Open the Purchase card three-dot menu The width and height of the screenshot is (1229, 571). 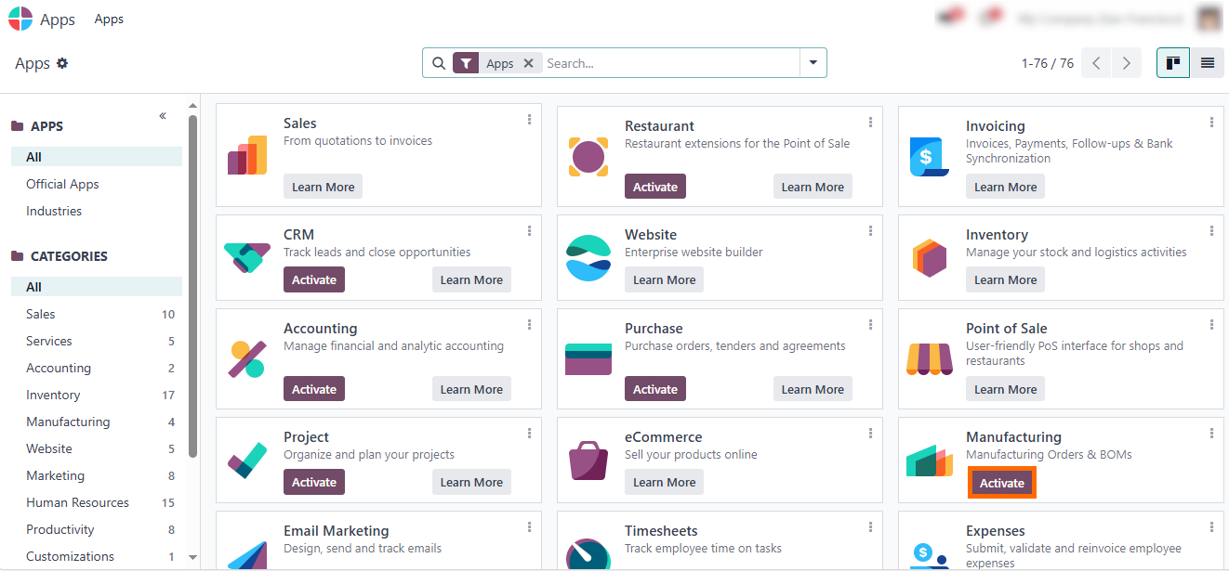pos(871,325)
